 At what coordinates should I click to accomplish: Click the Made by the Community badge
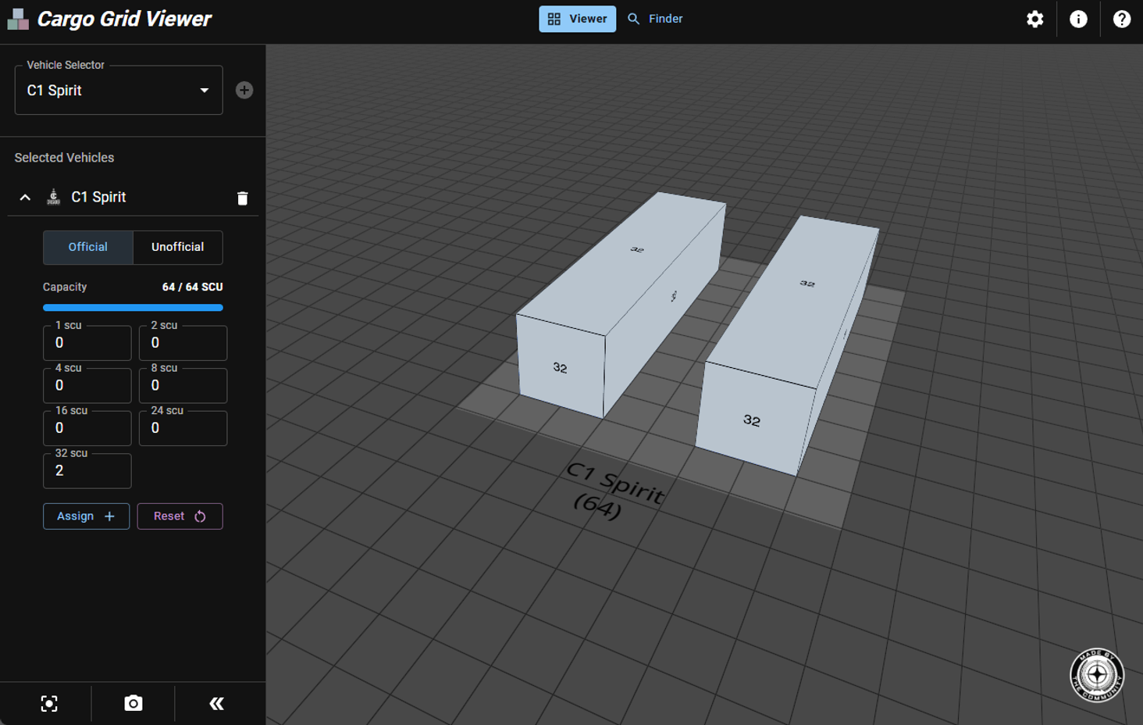[1097, 675]
